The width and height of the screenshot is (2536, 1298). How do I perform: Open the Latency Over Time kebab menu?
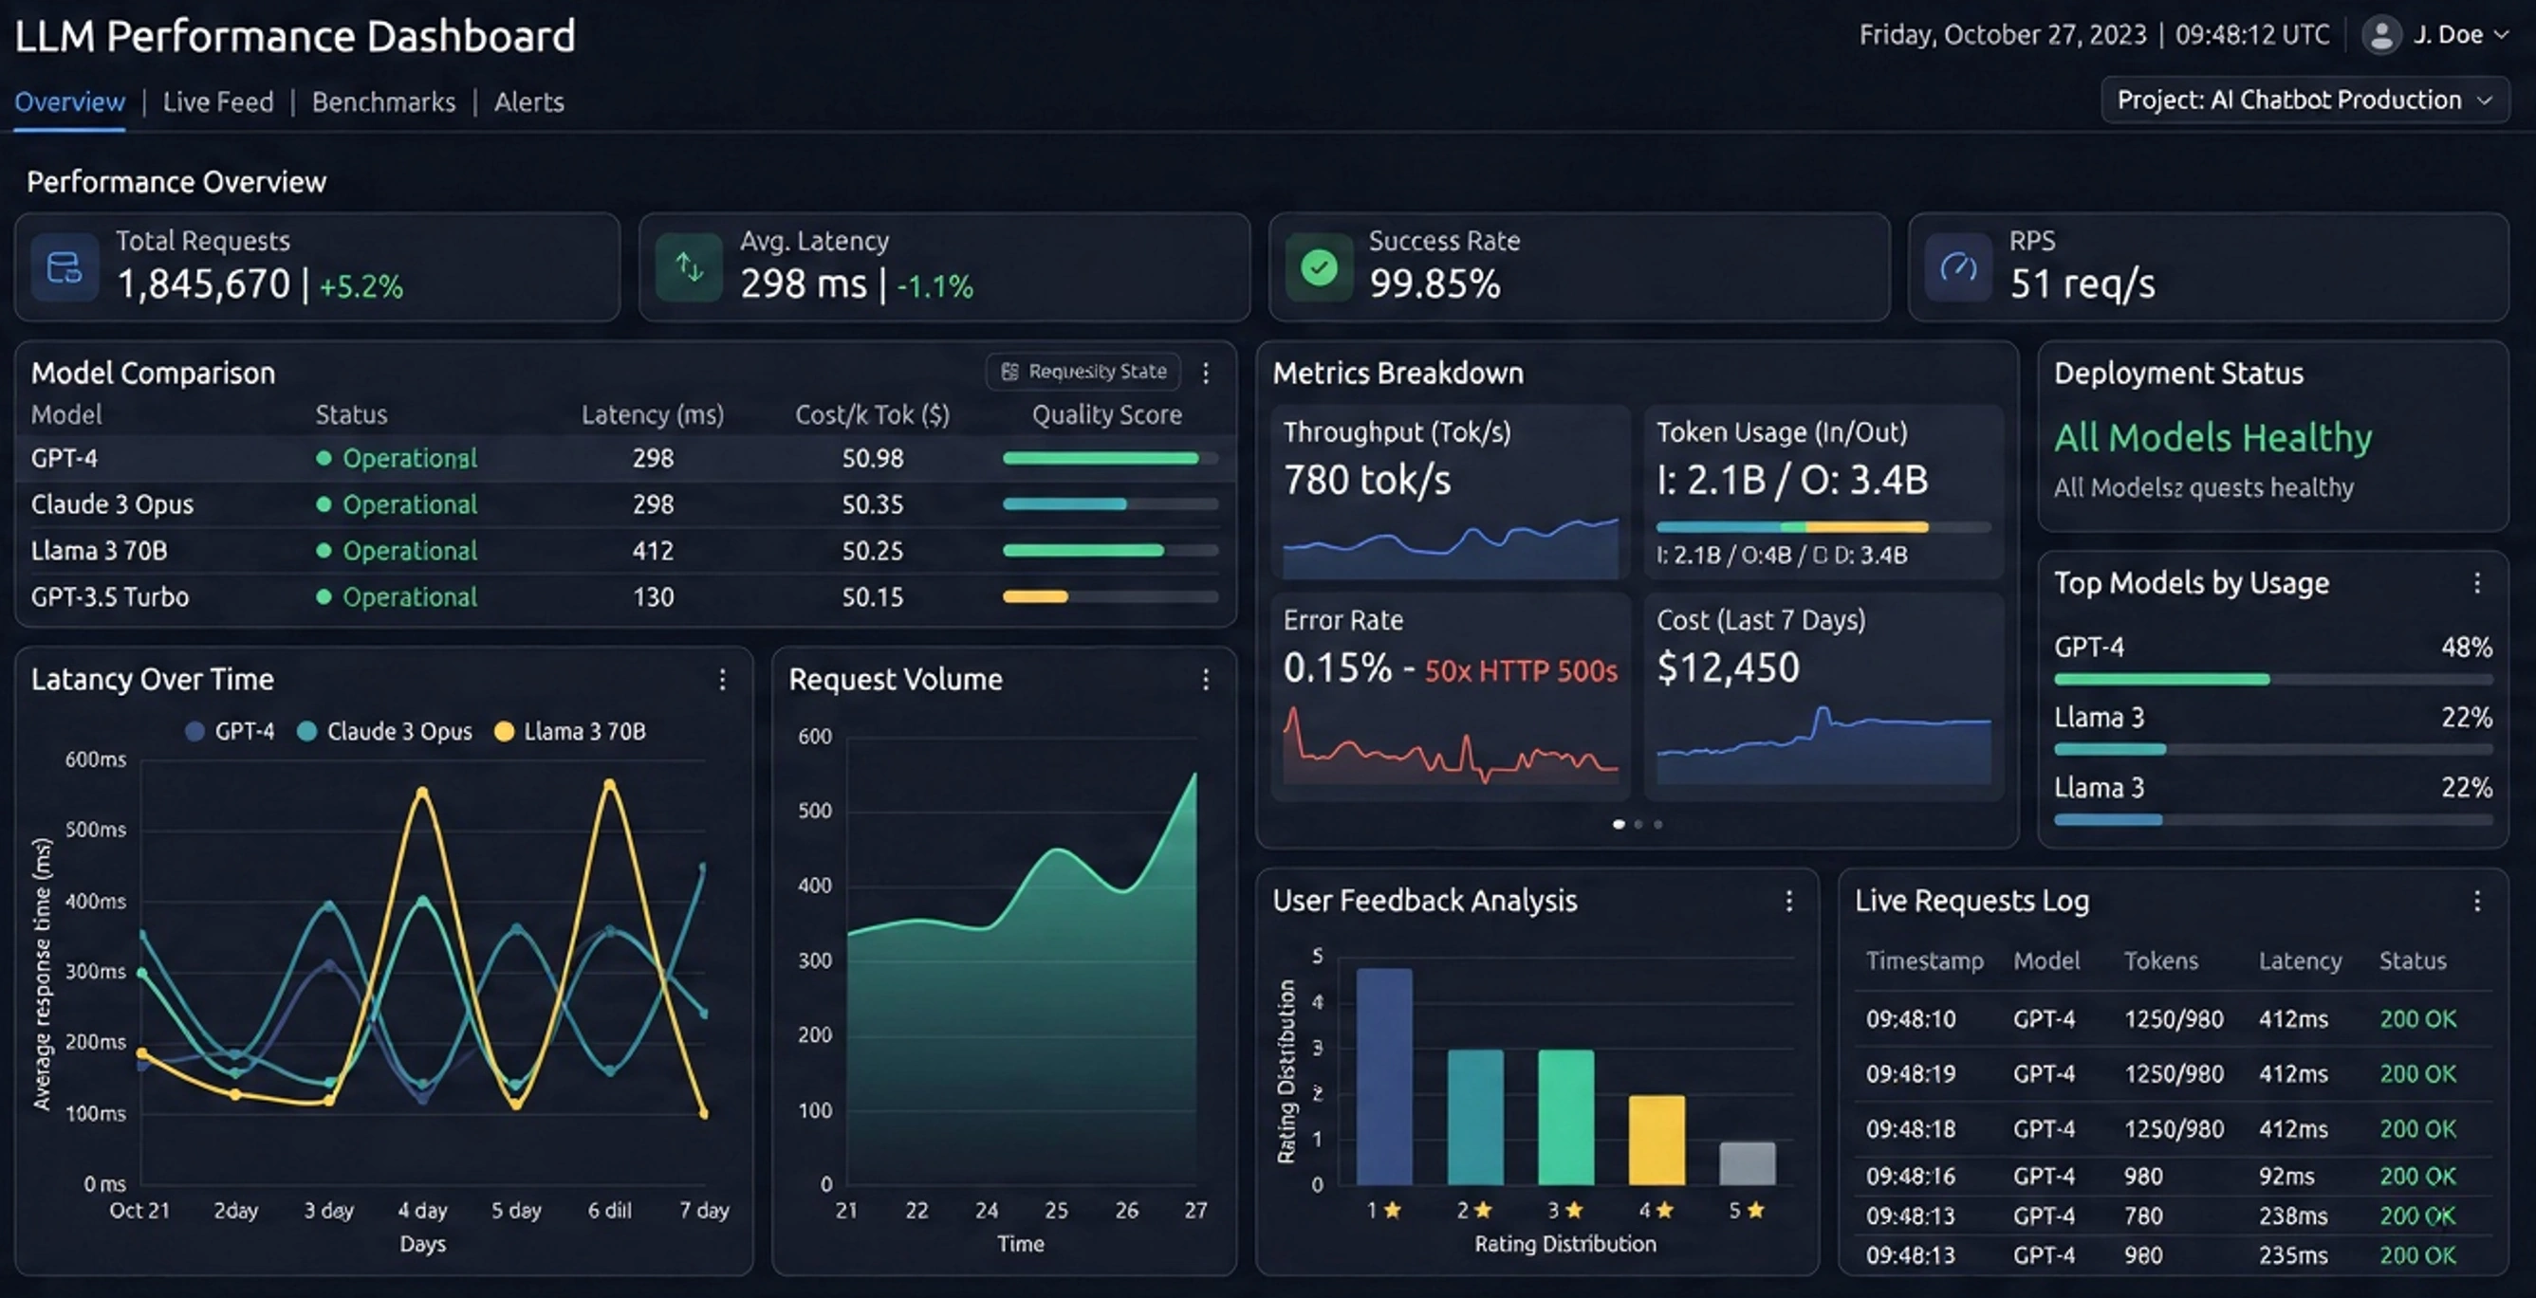[x=724, y=680]
